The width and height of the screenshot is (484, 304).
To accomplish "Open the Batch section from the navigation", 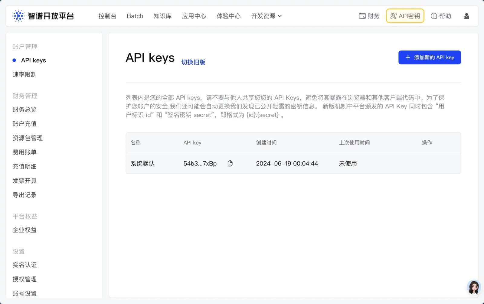I will (x=135, y=16).
